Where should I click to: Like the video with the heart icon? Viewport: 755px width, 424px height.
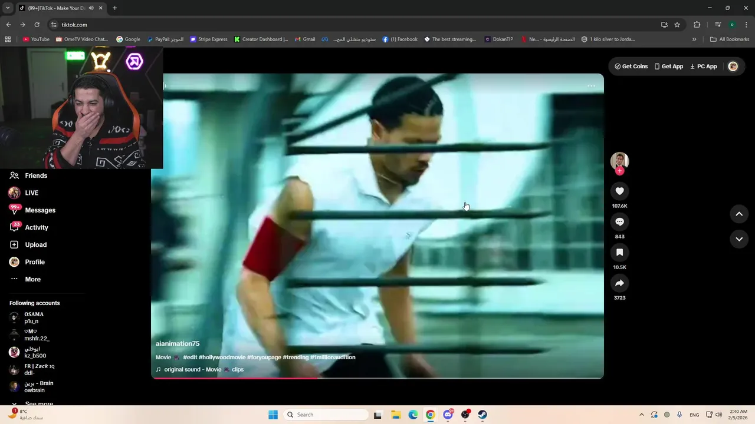pyautogui.click(x=619, y=191)
